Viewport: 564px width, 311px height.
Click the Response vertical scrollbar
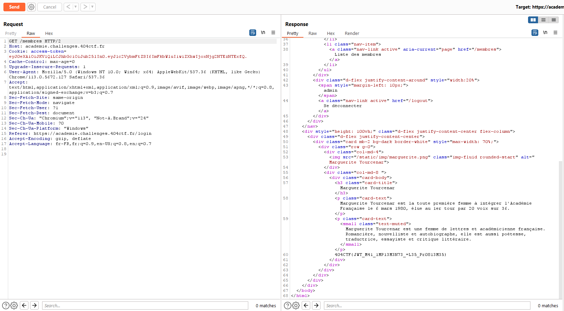pos(561,229)
